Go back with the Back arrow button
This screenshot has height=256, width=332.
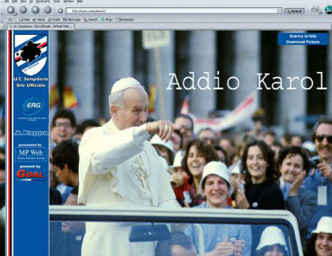[x=10, y=10]
